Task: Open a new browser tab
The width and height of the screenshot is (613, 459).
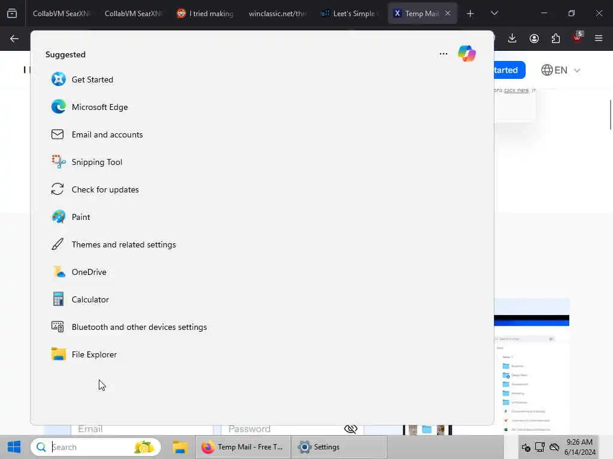Action: pyautogui.click(x=471, y=14)
